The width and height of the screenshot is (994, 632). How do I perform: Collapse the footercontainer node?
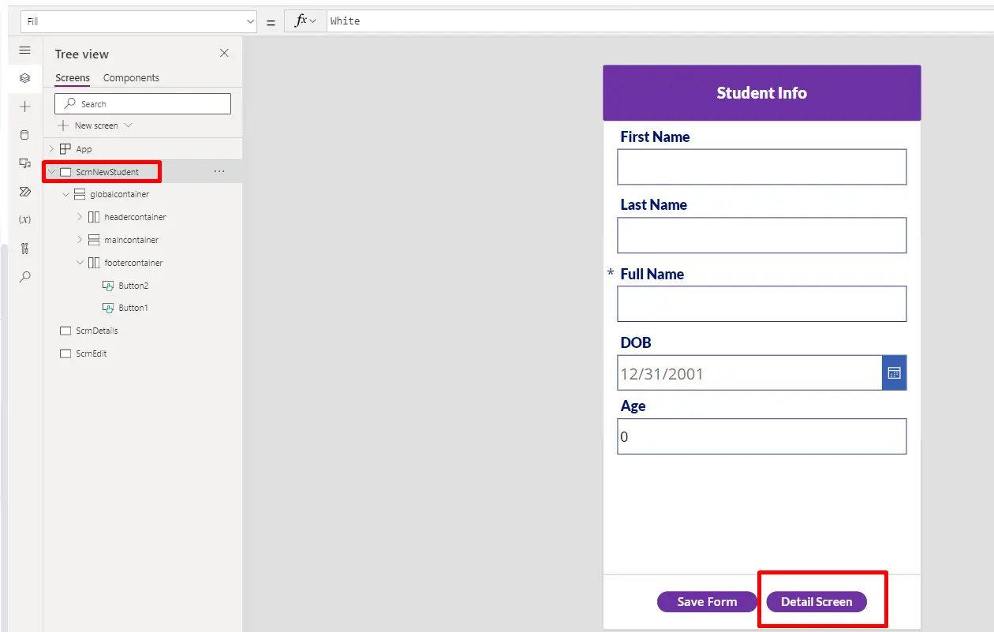click(x=80, y=263)
